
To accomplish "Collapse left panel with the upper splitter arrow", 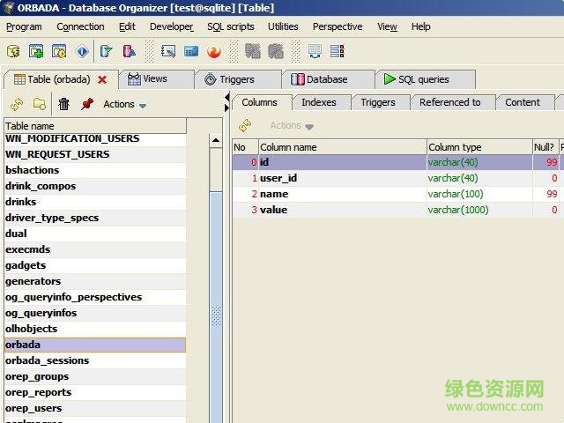I will (x=227, y=97).
